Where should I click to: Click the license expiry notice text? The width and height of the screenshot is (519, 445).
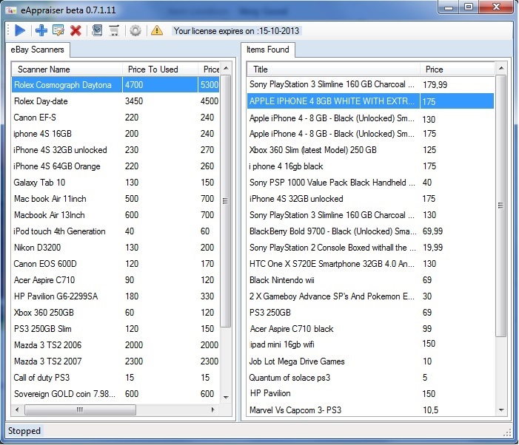click(x=236, y=31)
